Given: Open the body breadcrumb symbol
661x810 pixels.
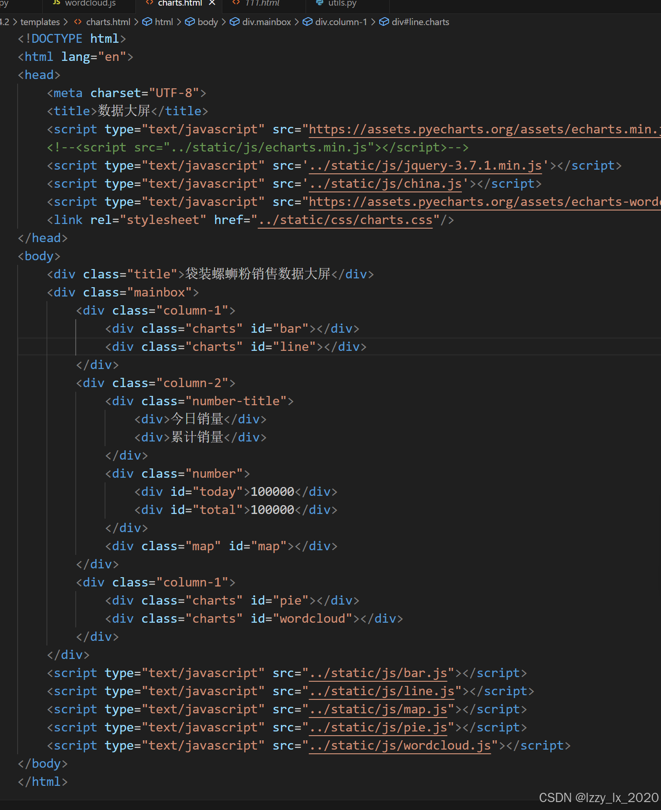Looking at the screenshot, I should point(207,22).
